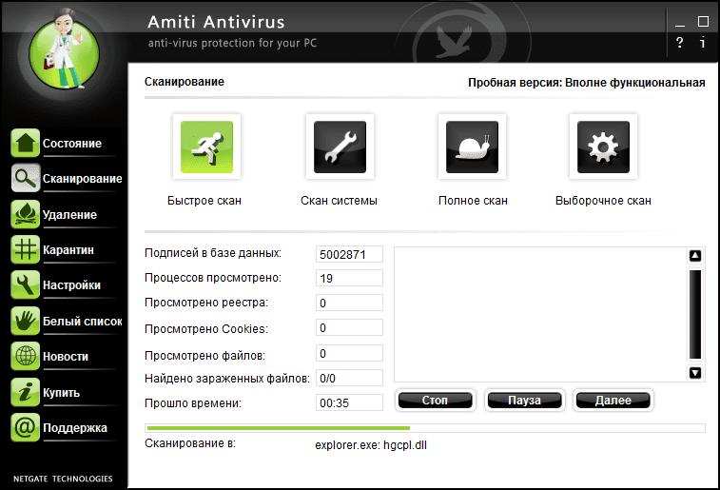720x490 pixels.
Task: Click the Подписей в базе данных field
Action: pos(349,254)
